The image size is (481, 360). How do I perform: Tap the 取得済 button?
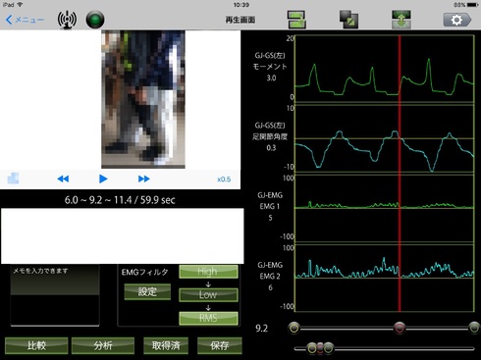166,345
